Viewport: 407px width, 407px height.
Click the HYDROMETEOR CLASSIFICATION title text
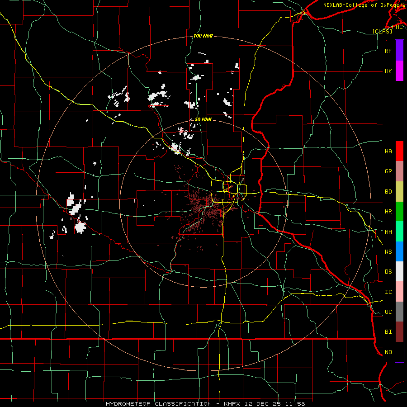159,404
